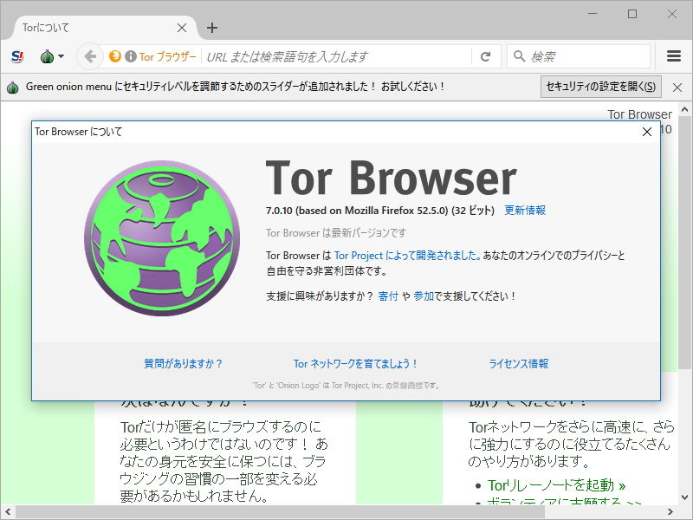The image size is (693, 520).
Task: Click the version text 7.0.10
Action: [279, 211]
